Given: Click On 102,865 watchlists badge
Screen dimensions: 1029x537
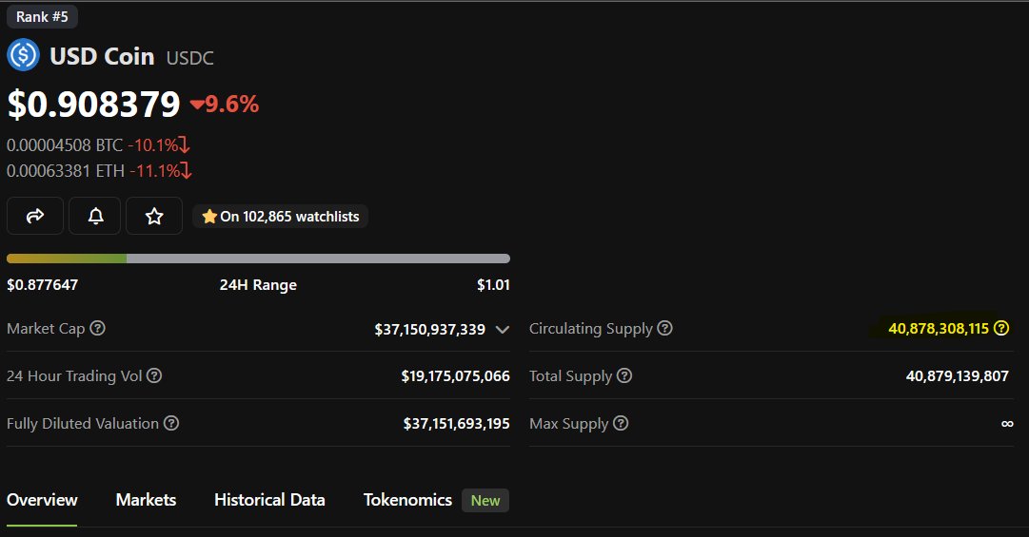Looking at the screenshot, I should pyautogui.click(x=280, y=216).
